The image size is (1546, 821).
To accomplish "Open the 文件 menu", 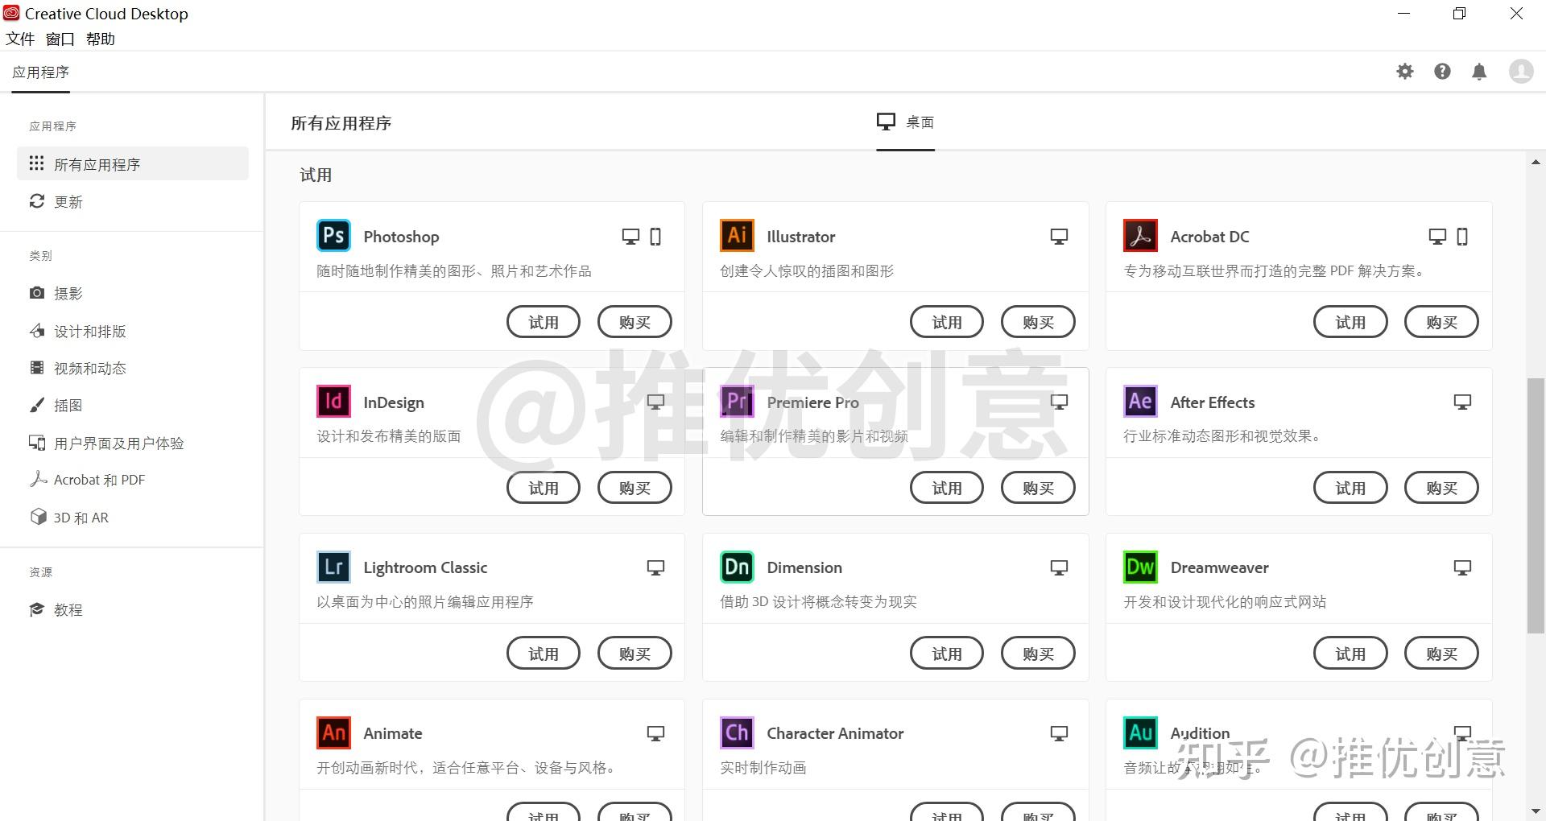I will pos(20,38).
